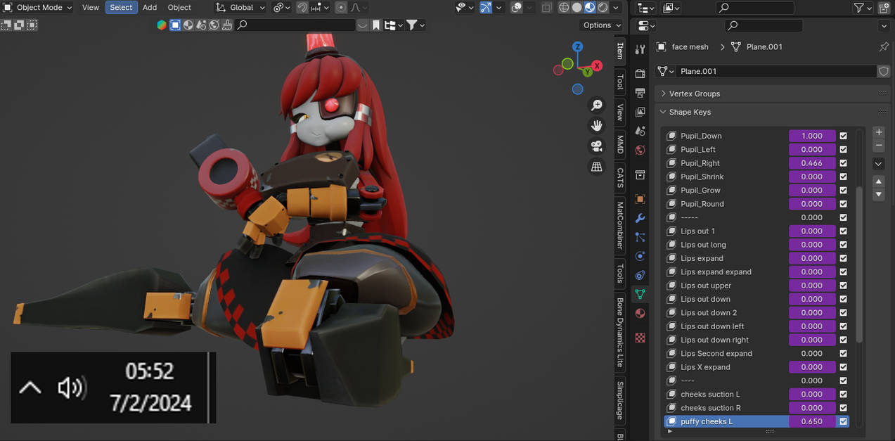Click the camera view icon in viewport sidebar
This screenshot has width=895, height=441.
[596, 146]
